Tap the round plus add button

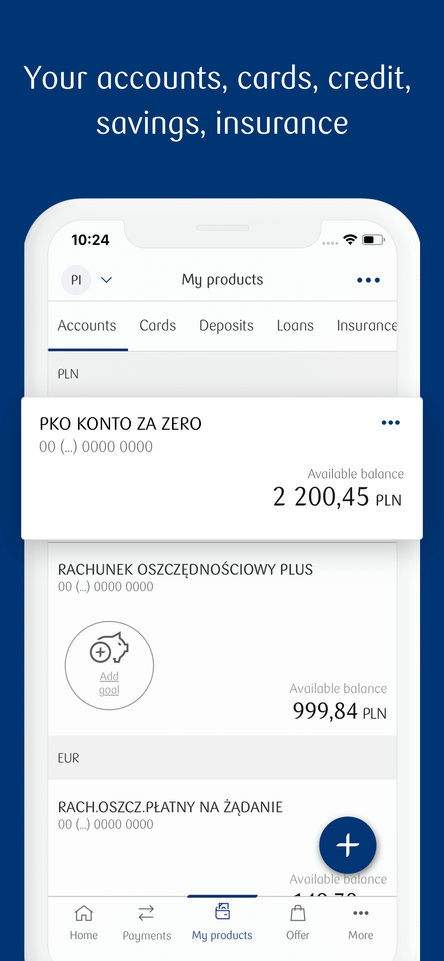point(348,845)
